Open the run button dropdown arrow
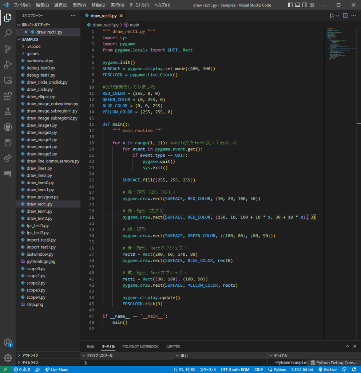This screenshot has width=361, height=373. point(337,16)
